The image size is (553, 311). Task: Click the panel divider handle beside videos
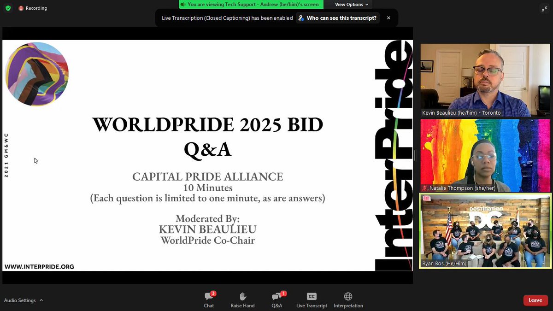[x=415, y=156]
